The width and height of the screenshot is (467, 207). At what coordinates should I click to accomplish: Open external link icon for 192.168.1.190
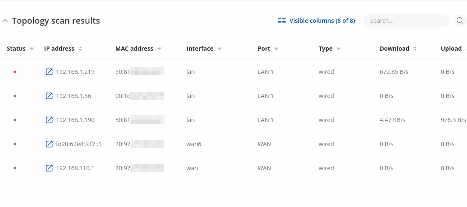tap(49, 120)
